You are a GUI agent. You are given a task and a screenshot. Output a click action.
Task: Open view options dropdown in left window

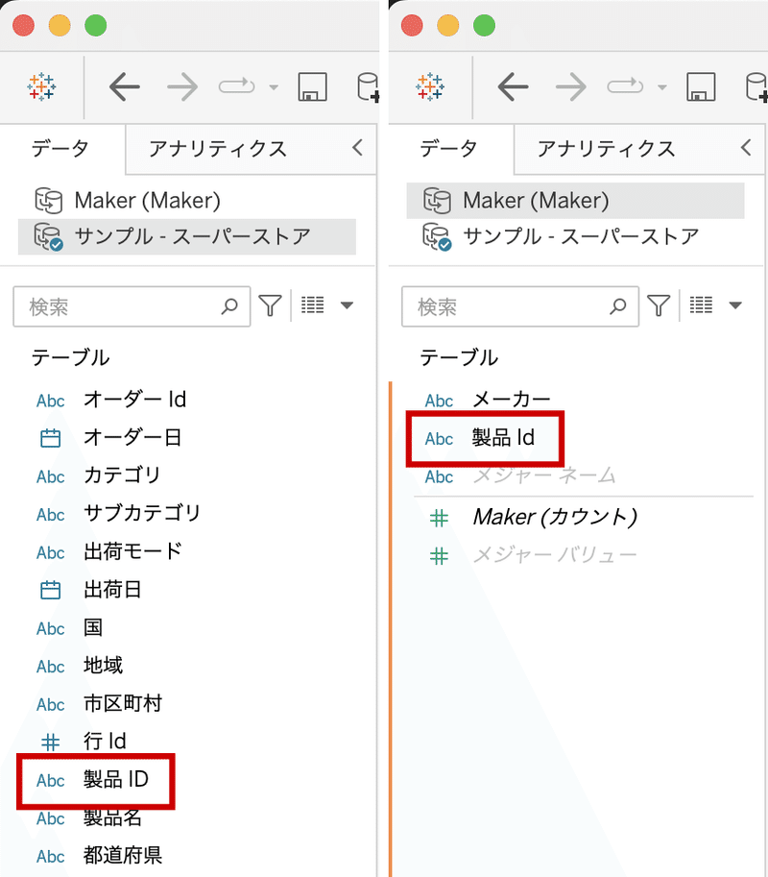(348, 305)
